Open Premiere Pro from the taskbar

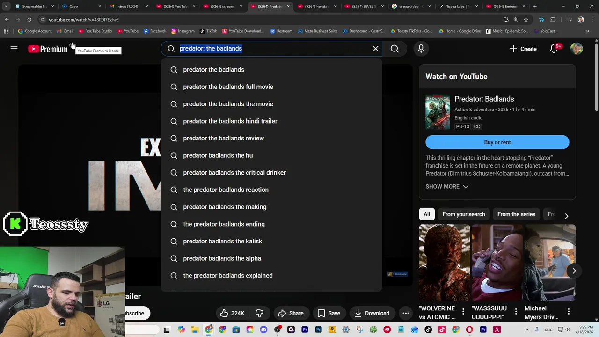[305, 330]
